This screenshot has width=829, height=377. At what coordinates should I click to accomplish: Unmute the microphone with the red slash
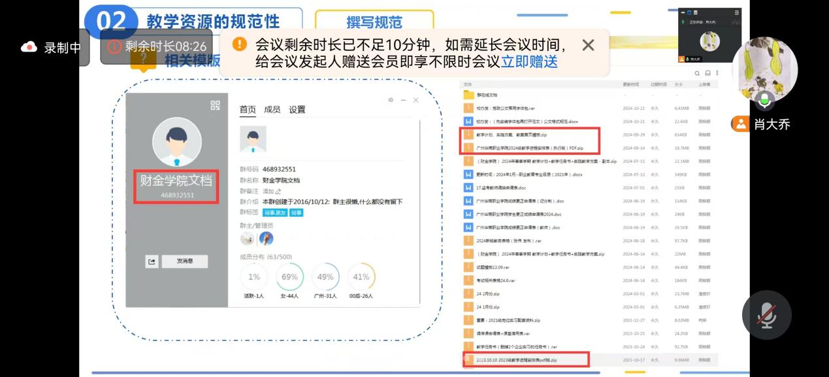pyautogui.click(x=766, y=315)
